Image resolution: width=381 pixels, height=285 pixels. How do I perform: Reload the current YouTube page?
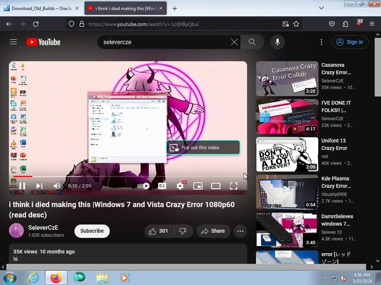[36, 24]
